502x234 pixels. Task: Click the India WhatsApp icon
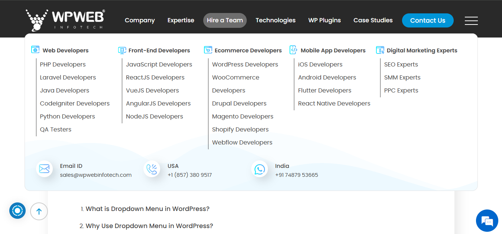[x=259, y=169]
